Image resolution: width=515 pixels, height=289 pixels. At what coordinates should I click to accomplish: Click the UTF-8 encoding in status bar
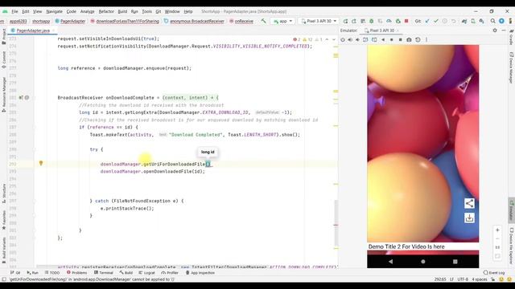(463, 279)
